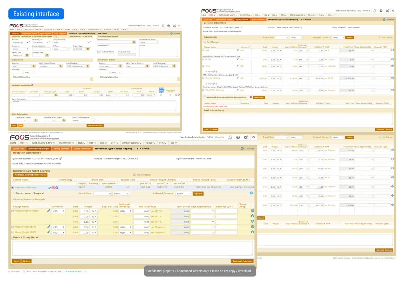Open STAKEHOLDERS menu in bottom-left window
This screenshot has height=284, width=400.
[132, 143]
